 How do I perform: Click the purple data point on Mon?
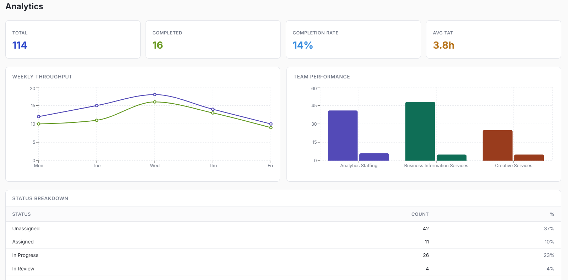[x=39, y=116]
